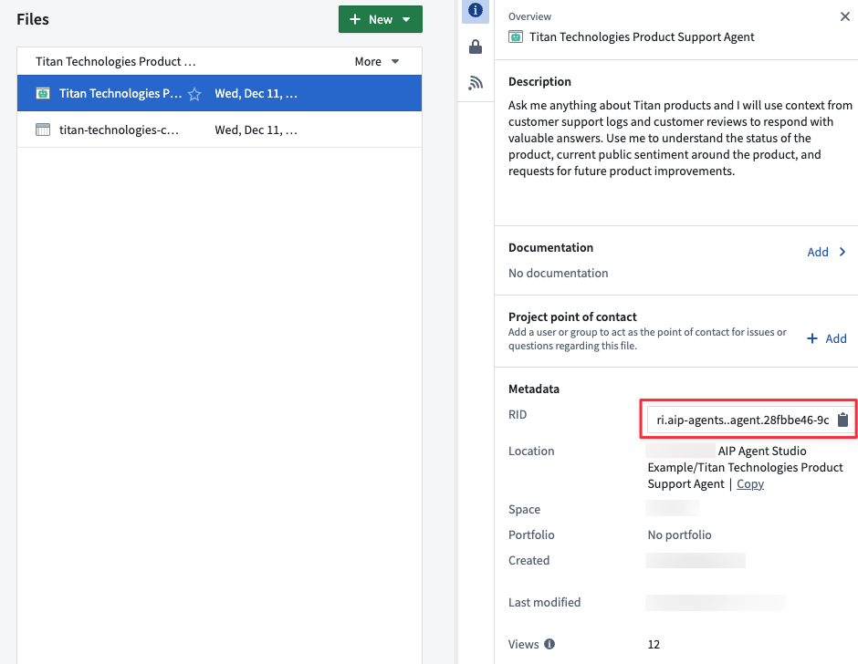This screenshot has height=664, width=858.
Task: Open Documentation with the Add chevron
Action: 842,252
